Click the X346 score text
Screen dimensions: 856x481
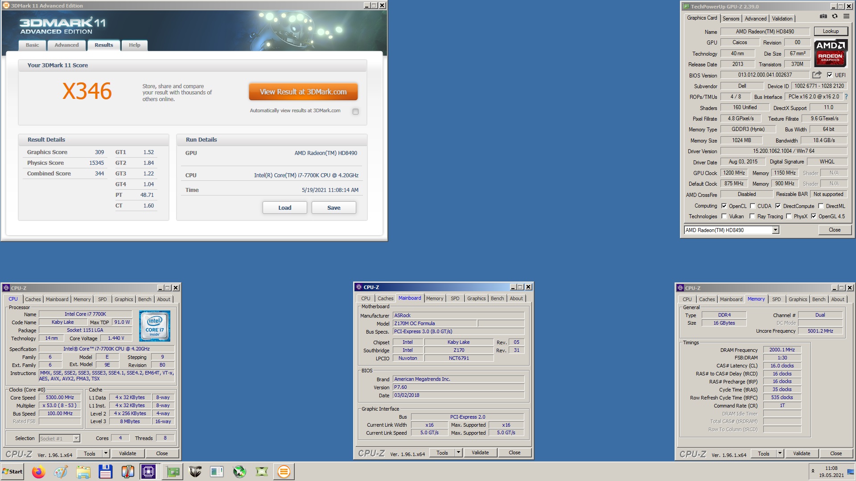tap(87, 91)
